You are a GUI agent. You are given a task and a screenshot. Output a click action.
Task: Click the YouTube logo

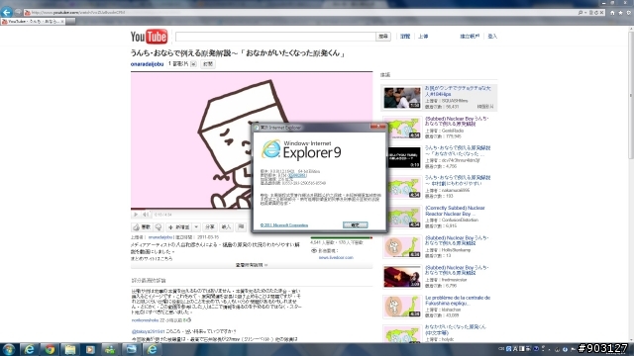pos(149,37)
